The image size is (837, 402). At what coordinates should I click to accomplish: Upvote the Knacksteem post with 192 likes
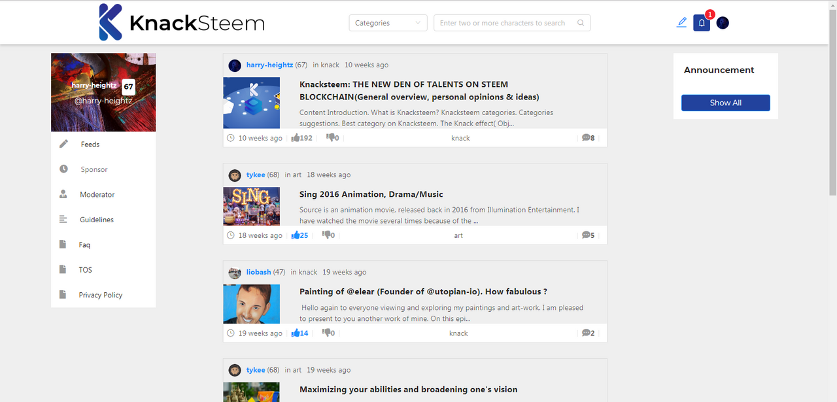[296, 138]
